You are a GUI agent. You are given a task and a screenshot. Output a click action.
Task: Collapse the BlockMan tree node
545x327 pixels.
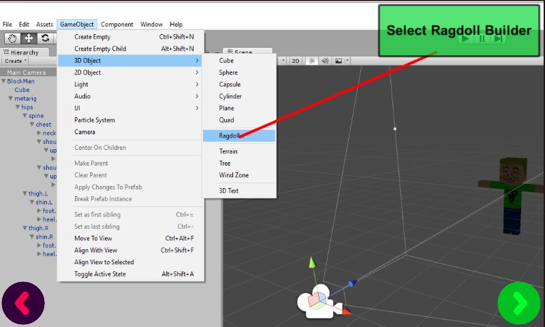pyautogui.click(x=4, y=81)
